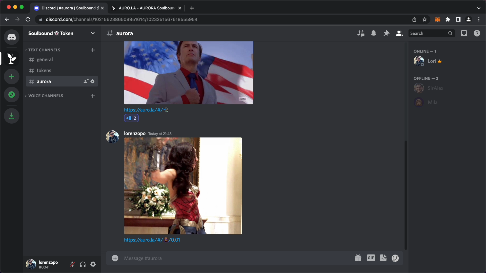
Task: Open the MetaMask fox extension
Action: point(437,19)
